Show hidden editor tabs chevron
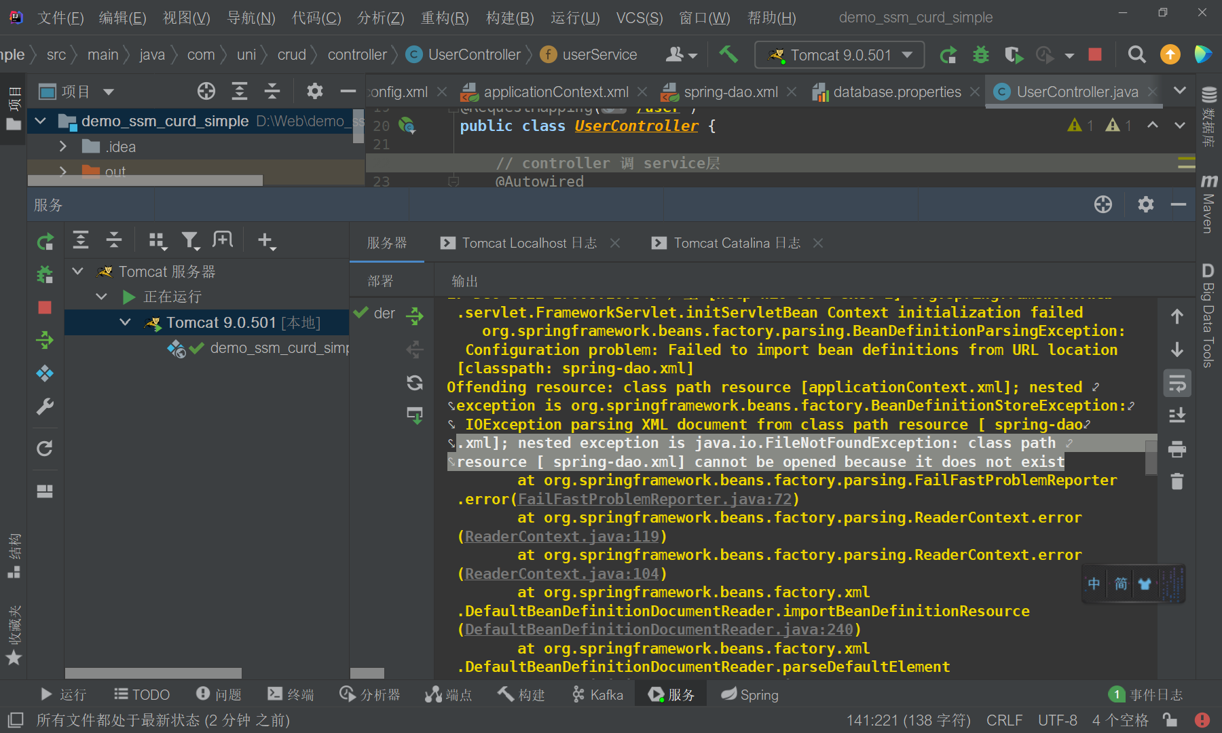 [x=1180, y=91]
